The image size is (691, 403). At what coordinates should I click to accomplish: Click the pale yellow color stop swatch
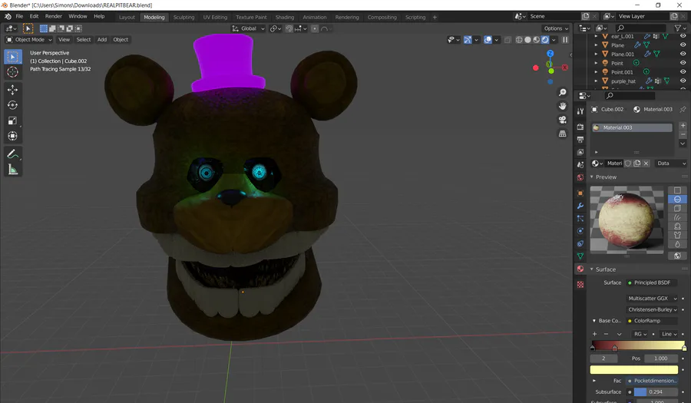633,369
